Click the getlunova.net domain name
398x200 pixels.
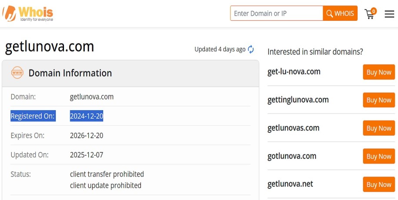pyautogui.click(x=290, y=184)
